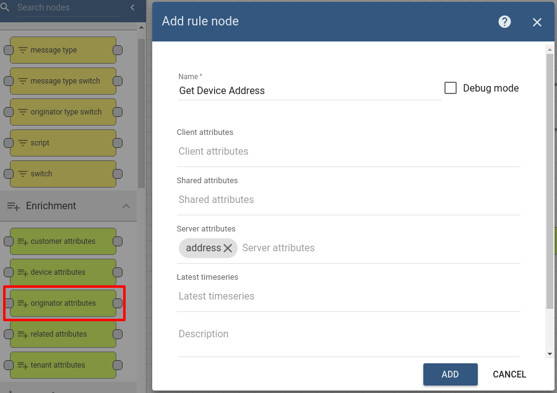Select the message type filter node
Viewport: 557px width, 393px height.
[63, 50]
